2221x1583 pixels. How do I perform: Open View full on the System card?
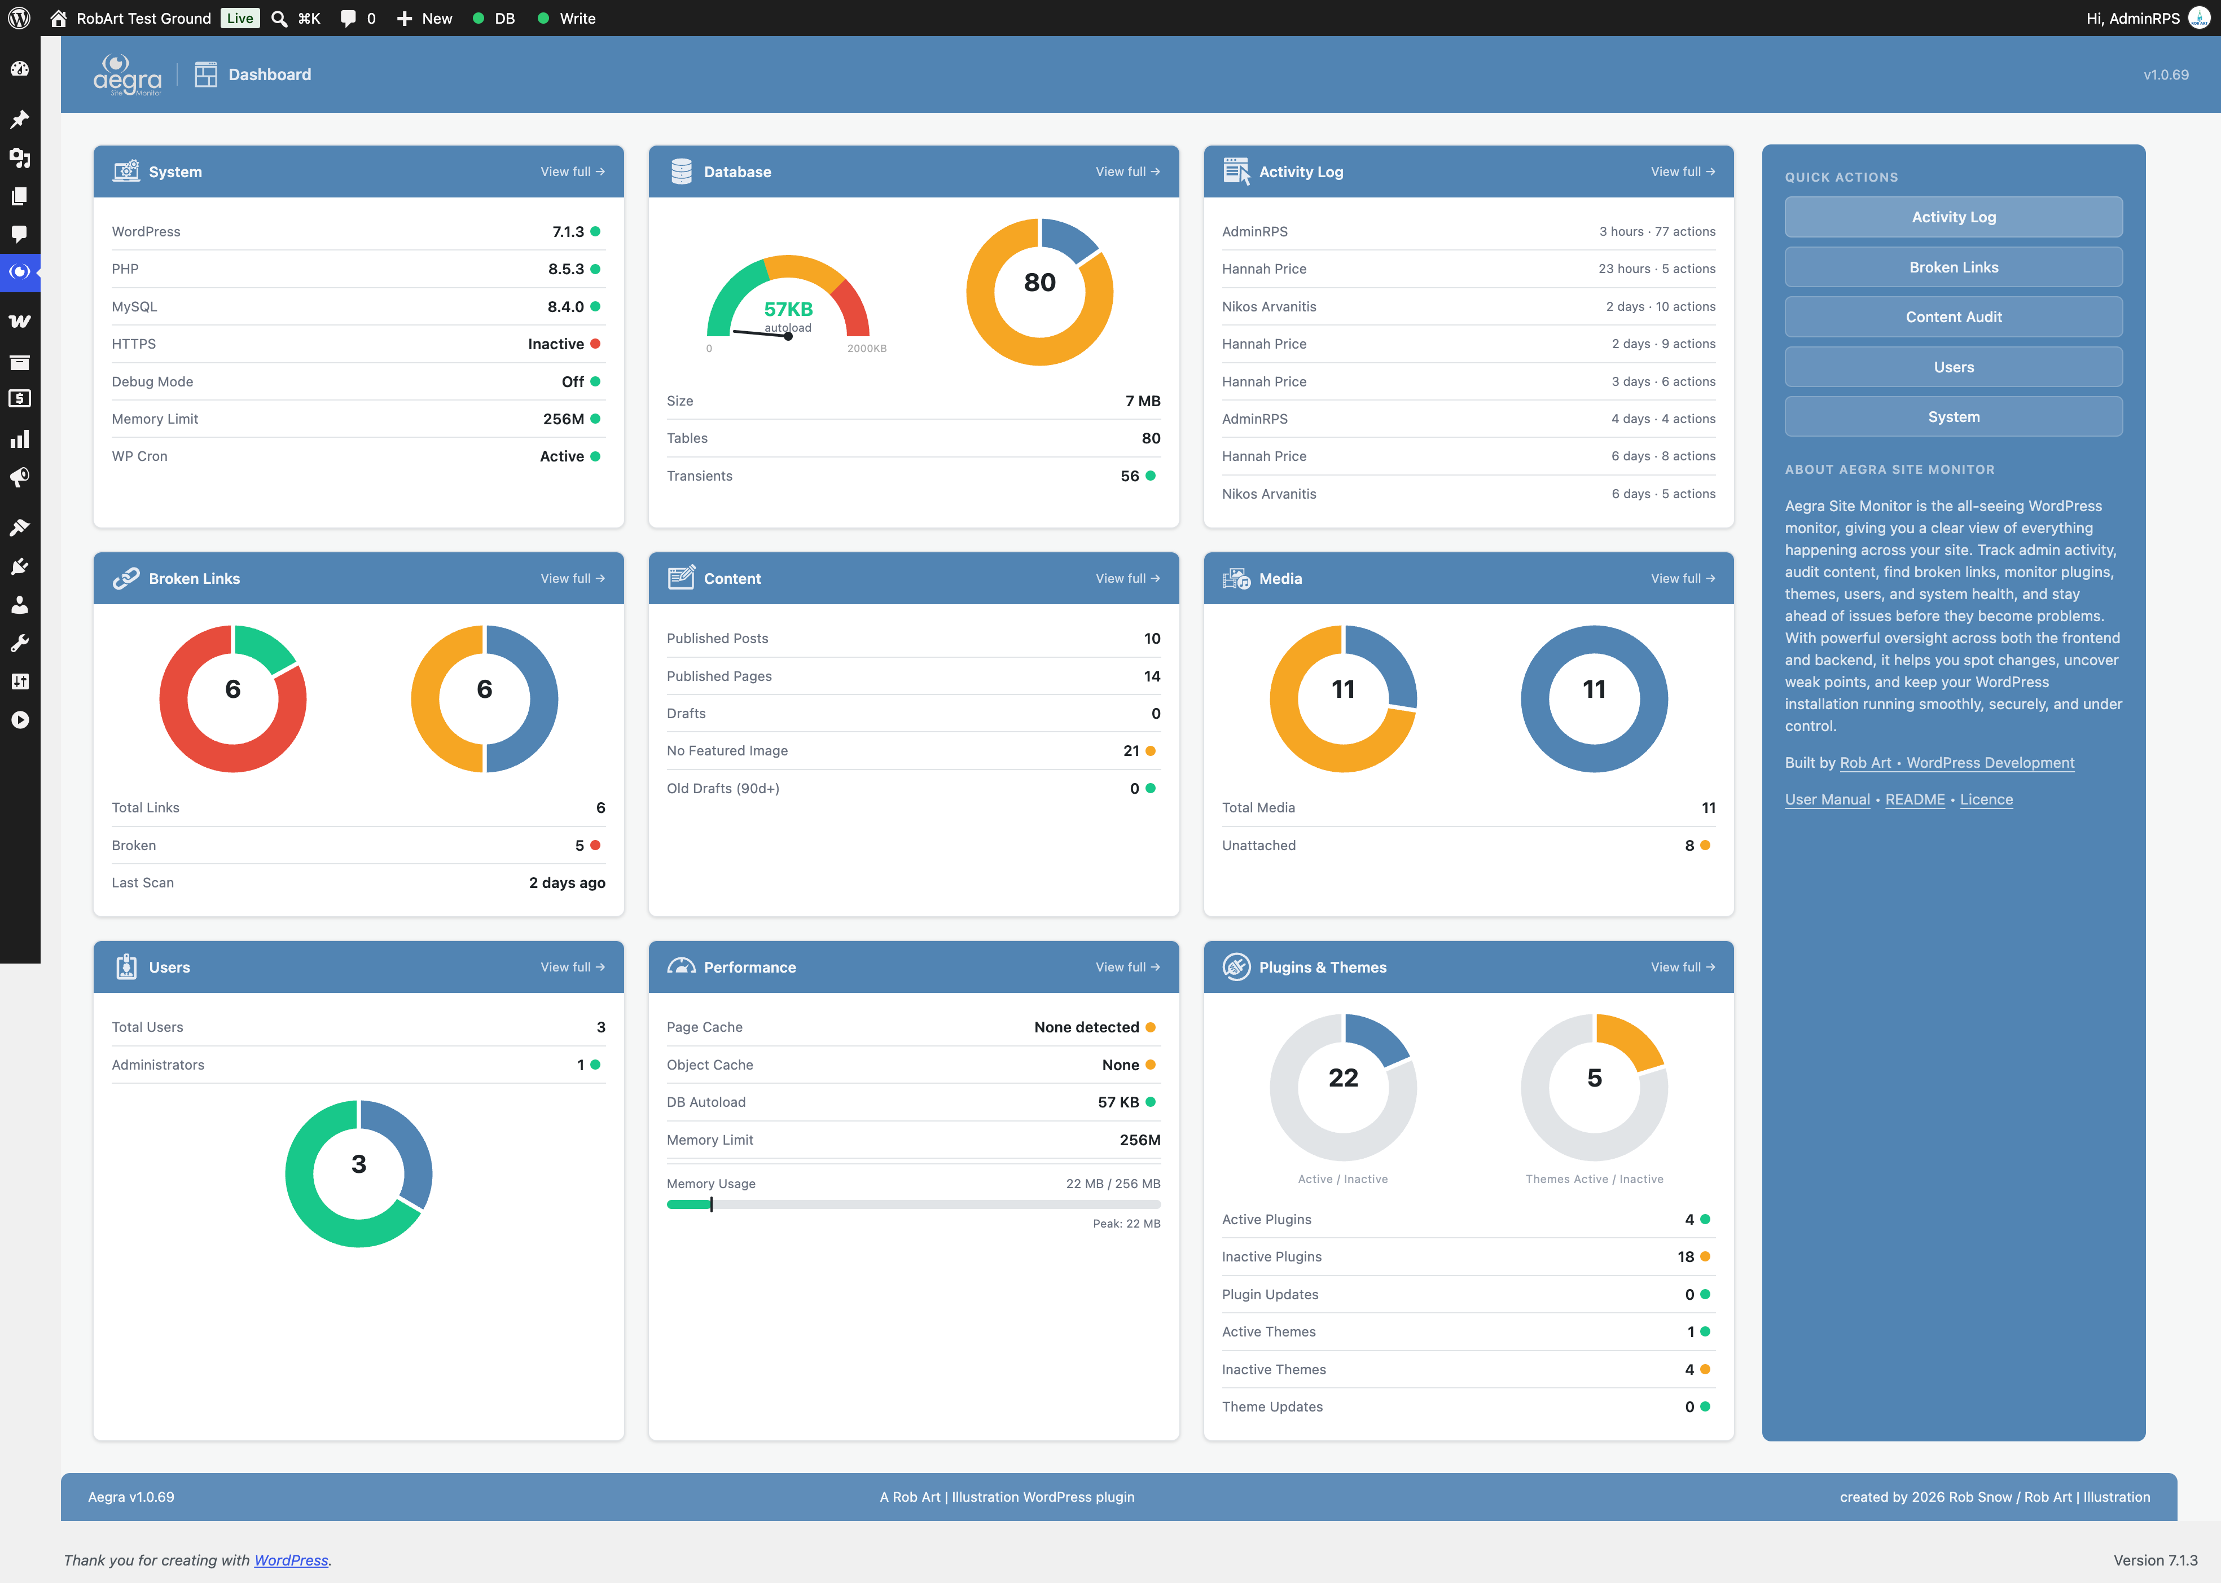point(572,172)
